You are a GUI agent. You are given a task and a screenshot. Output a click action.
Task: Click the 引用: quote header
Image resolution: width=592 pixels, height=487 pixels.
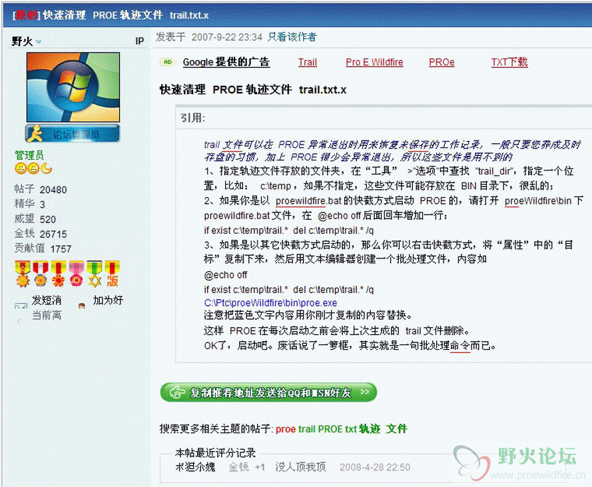(192, 118)
